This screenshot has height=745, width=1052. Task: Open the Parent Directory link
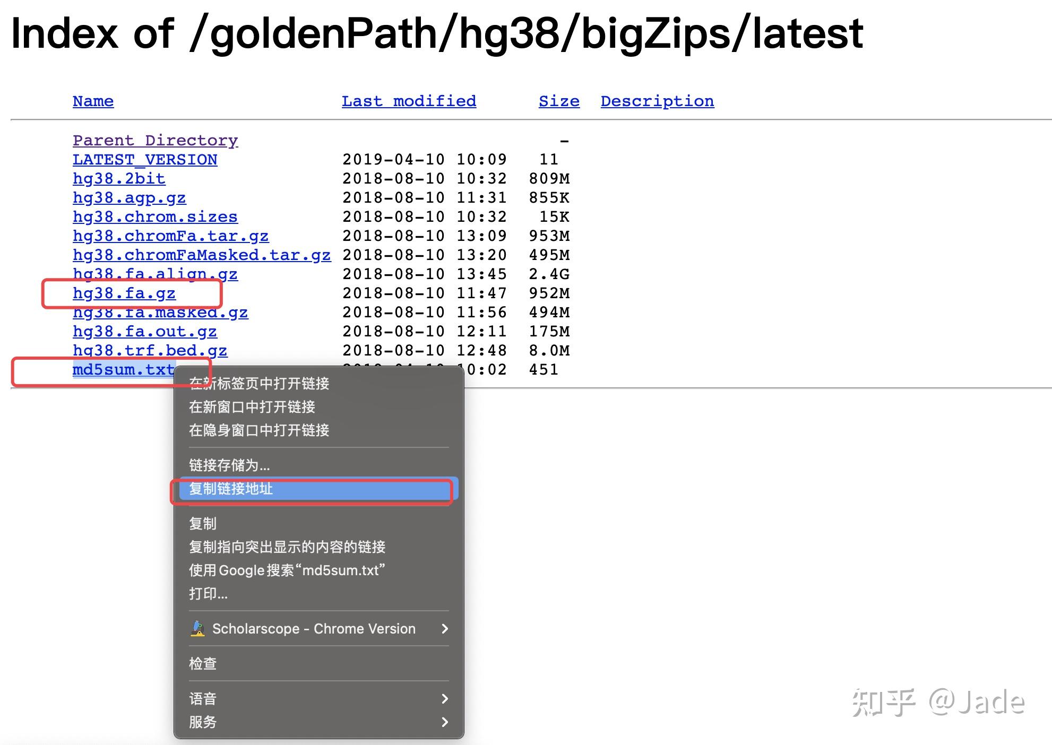coord(155,140)
